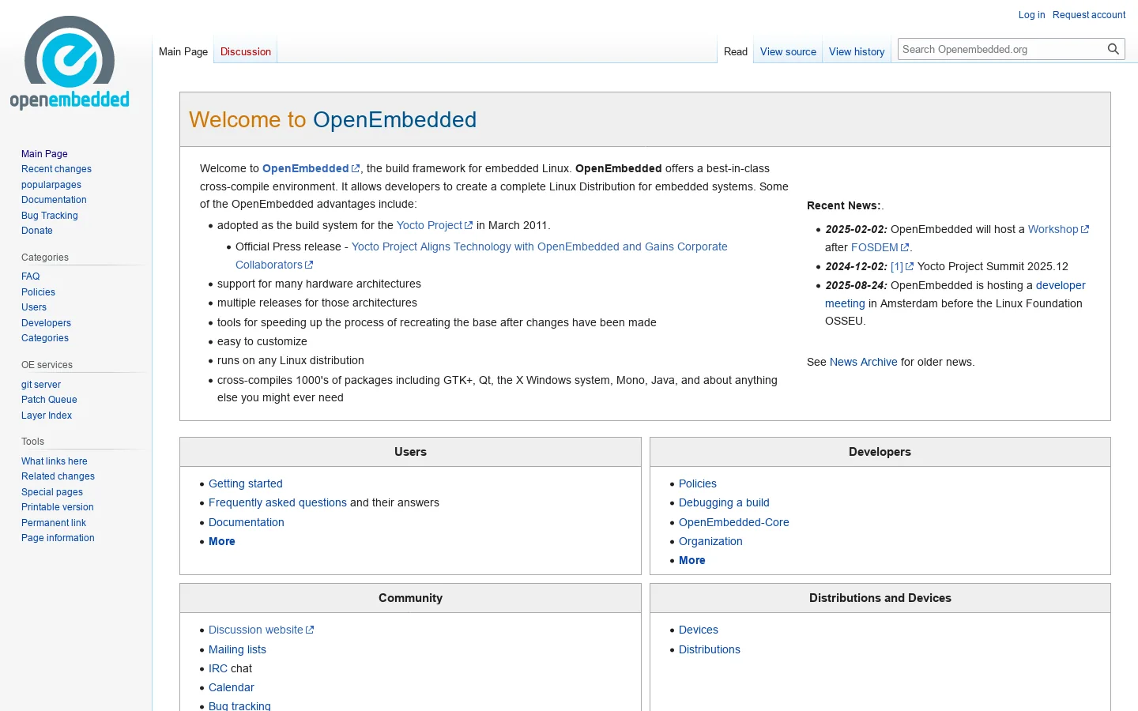Open the git server link
This screenshot has width=1138, height=711.
pos(41,385)
